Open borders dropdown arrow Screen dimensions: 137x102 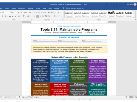(x=61, y=16)
